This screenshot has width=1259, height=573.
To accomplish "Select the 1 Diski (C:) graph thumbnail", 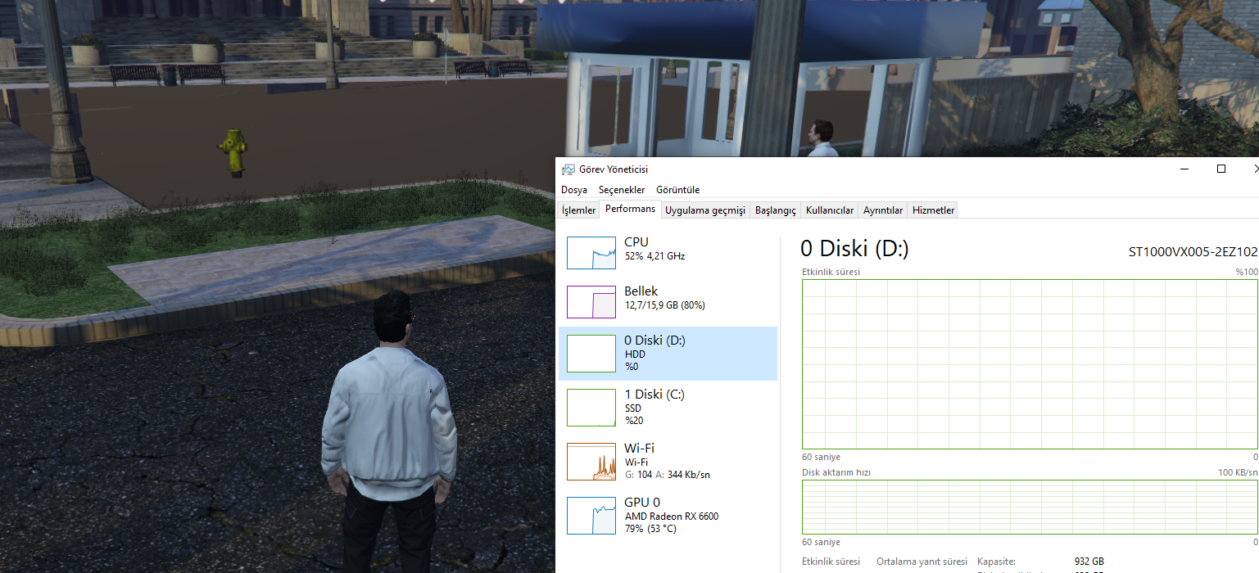I will point(591,408).
